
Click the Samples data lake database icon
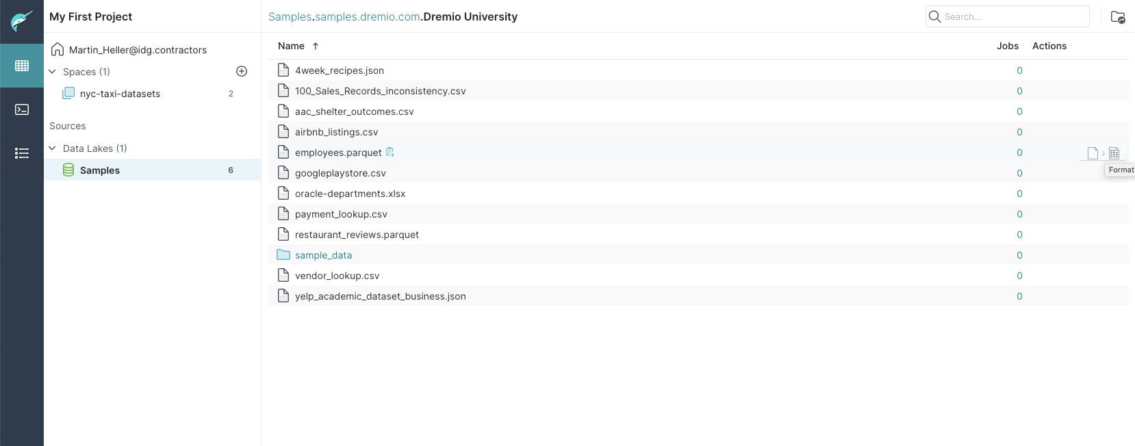68,170
